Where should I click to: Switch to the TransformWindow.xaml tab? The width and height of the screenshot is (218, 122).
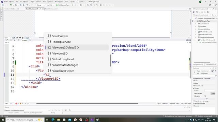(12, 9)
